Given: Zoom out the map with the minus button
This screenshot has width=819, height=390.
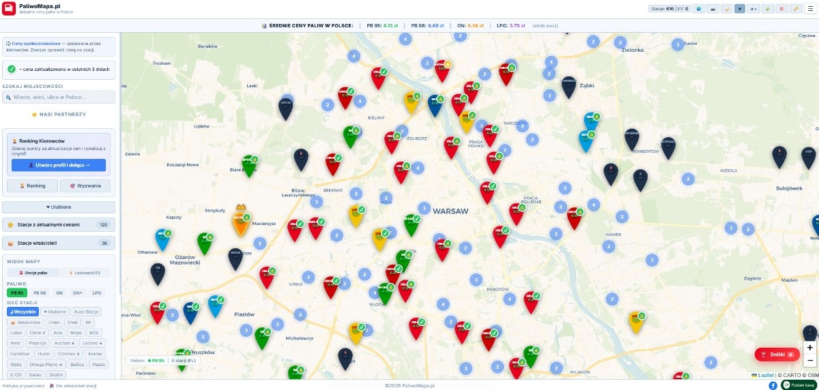Looking at the screenshot, I should click(810, 360).
